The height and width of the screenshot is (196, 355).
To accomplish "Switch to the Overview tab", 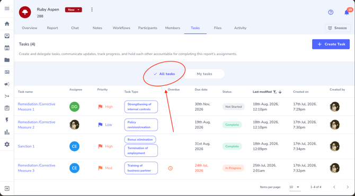I will point(30,28).
